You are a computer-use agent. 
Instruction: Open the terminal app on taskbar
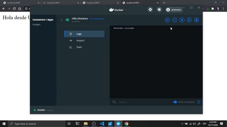coord(77,124)
